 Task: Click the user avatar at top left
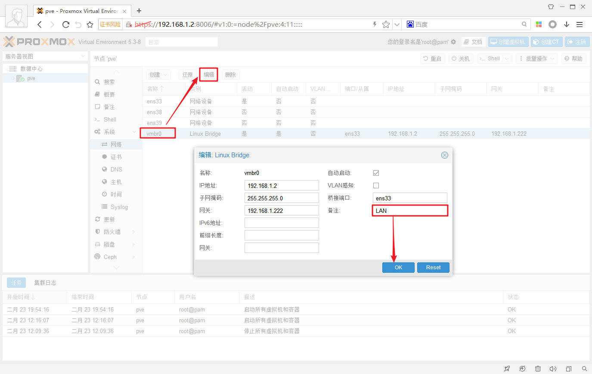(16, 17)
